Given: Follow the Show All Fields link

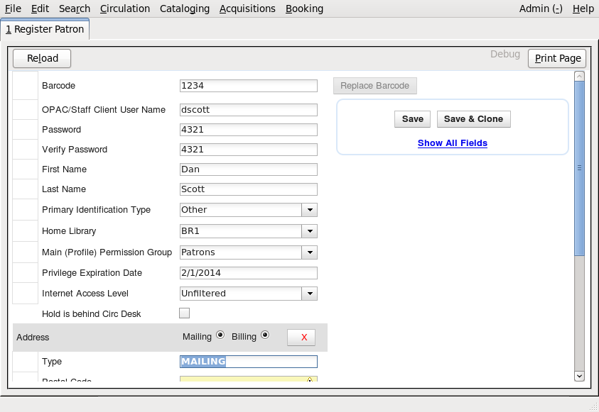Looking at the screenshot, I should click(453, 143).
